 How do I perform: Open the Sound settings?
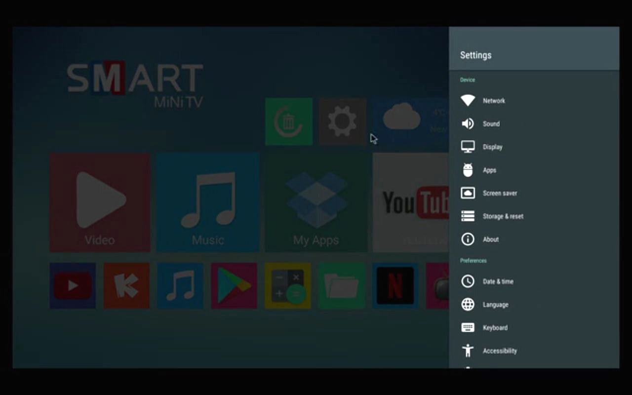pos(491,123)
